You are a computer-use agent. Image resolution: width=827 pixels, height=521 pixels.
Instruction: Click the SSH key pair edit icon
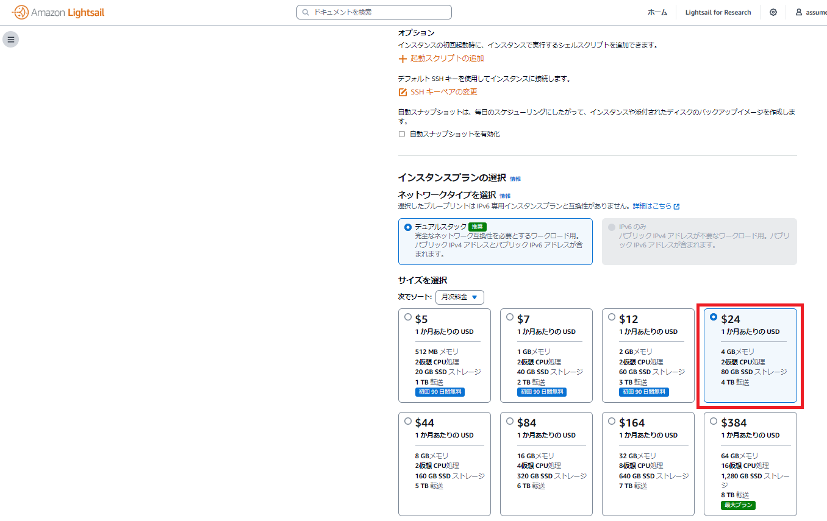[403, 92]
